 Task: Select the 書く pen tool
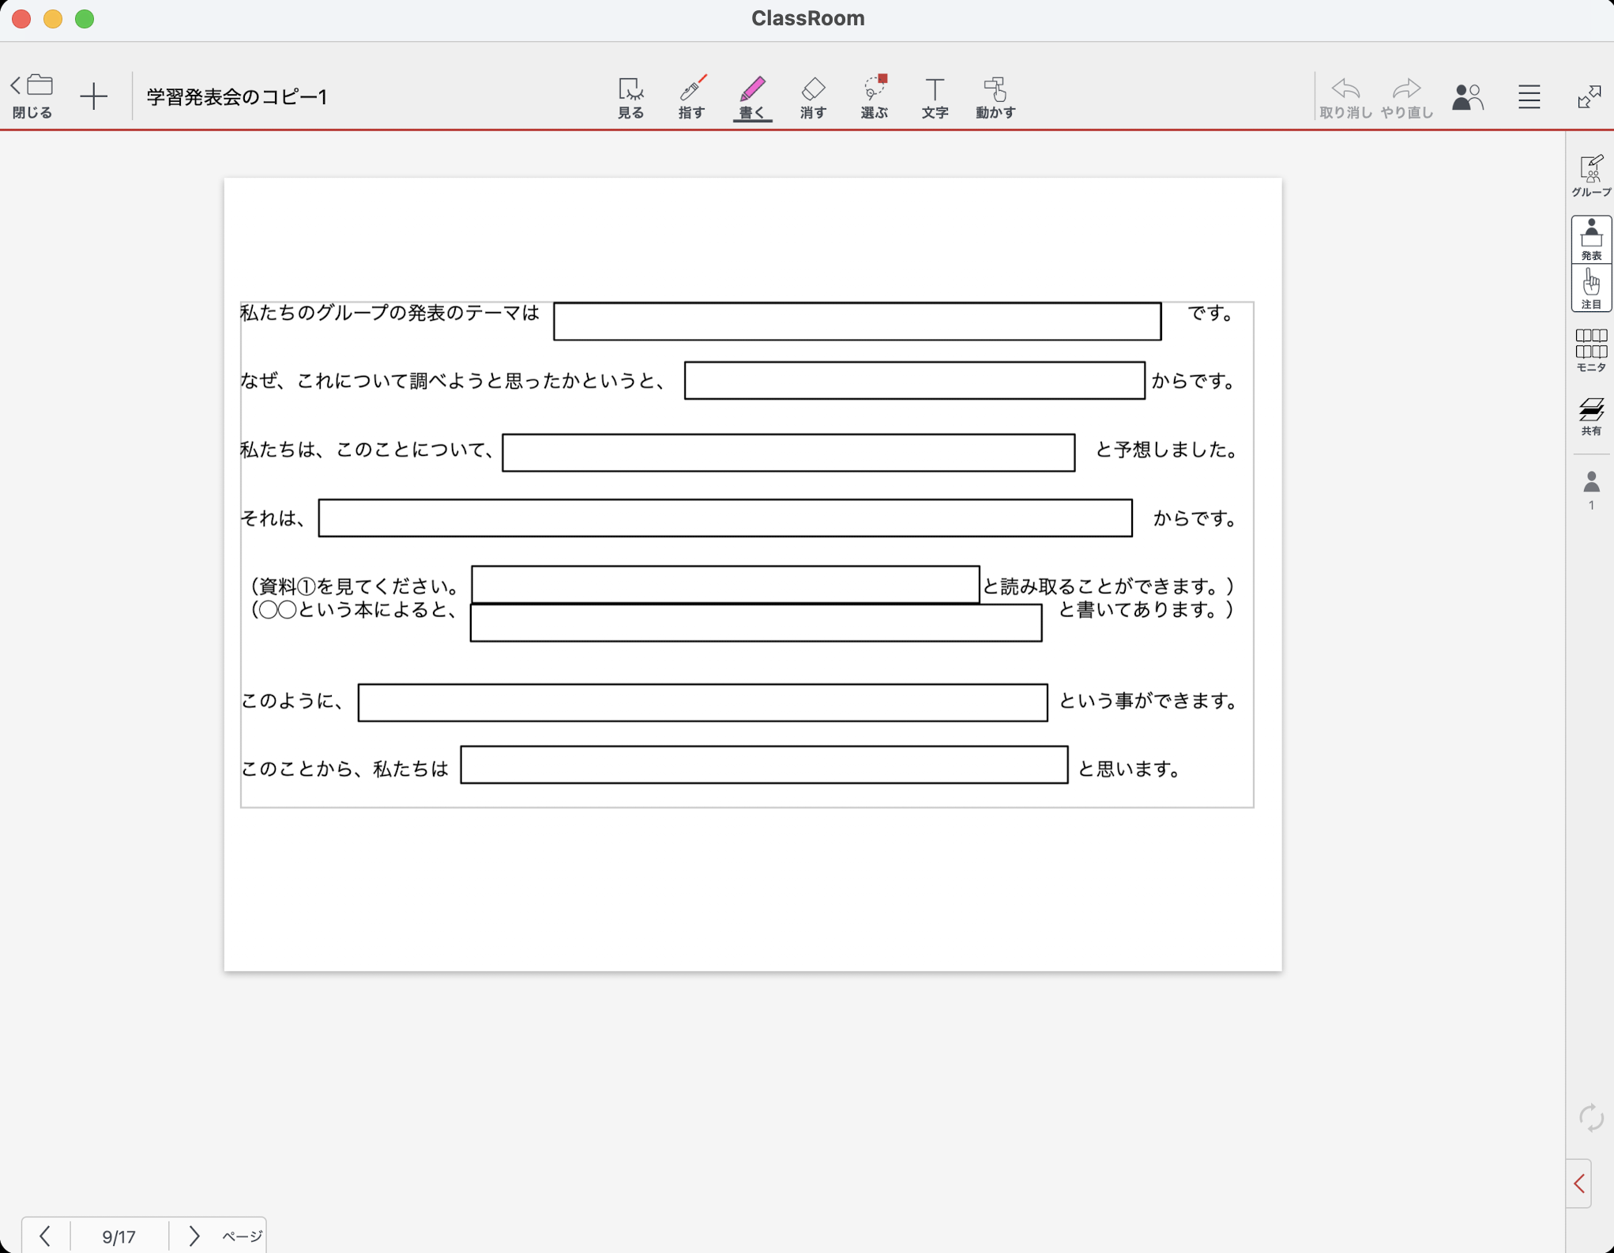pos(752,97)
